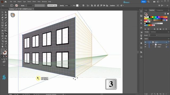
Task: Open Edit Toolbar three-dots button
Action: [4, 65]
